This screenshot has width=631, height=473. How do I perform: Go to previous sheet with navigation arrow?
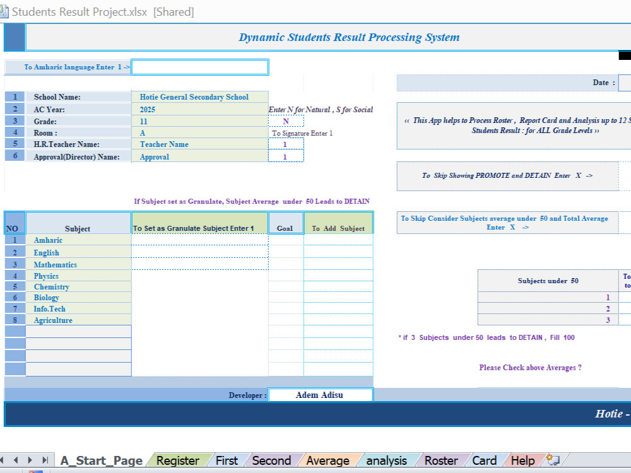coord(16,460)
